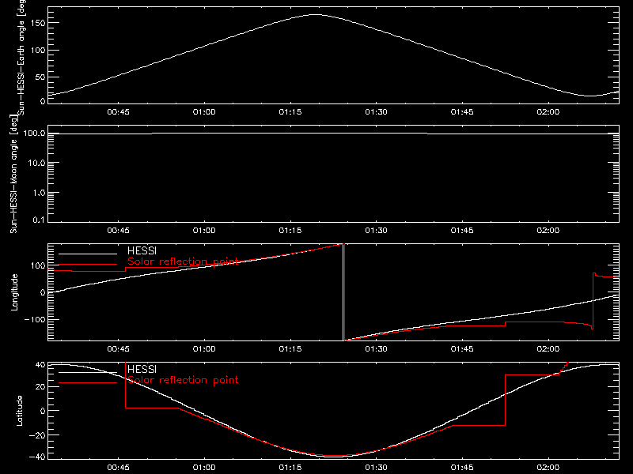Select the 20 tick on the Latitude plot
Screen dimensions: 633x474
tap(40, 387)
